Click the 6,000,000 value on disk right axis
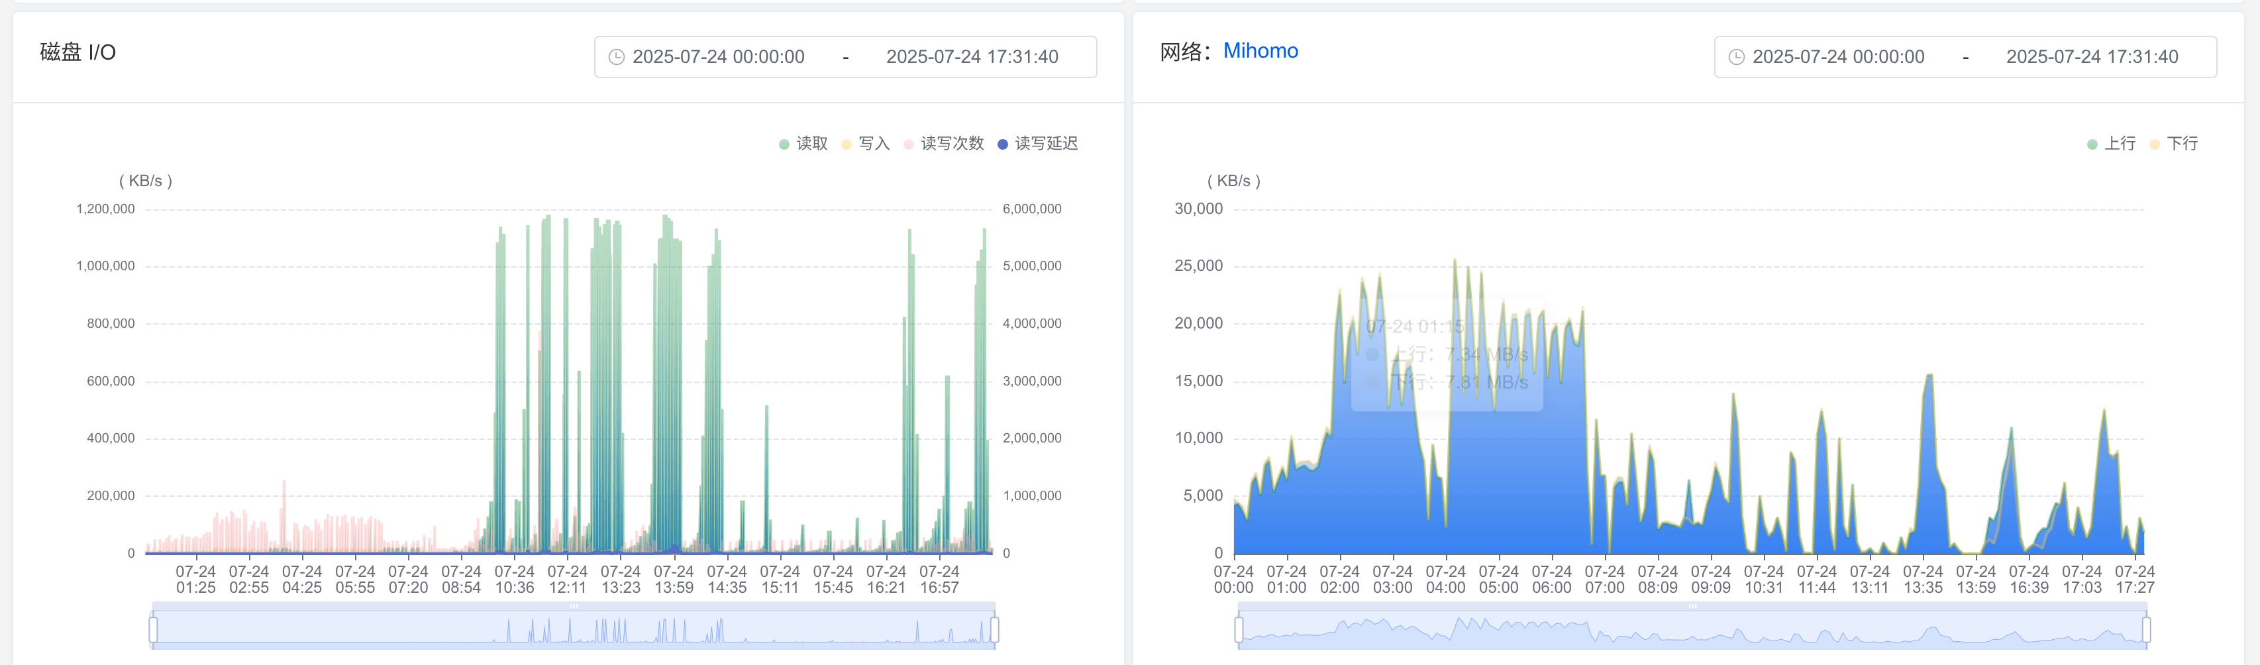 click(1032, 210)
